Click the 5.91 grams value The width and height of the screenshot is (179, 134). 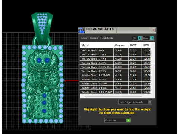[118, 71]
